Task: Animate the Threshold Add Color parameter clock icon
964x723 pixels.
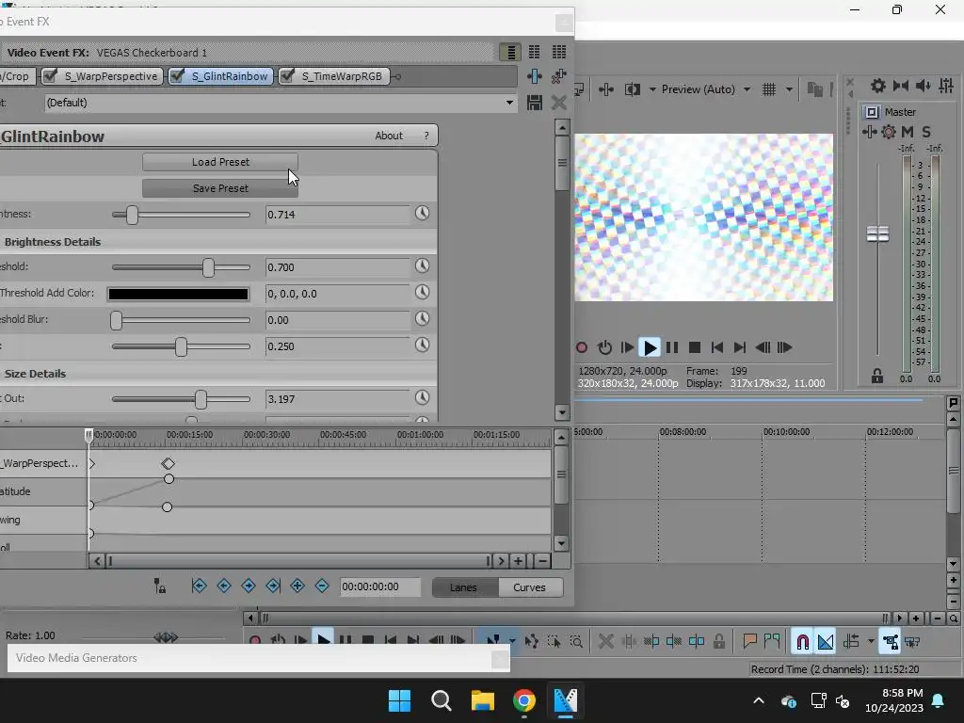Action: pyautogui.click(x=422, y=293)
